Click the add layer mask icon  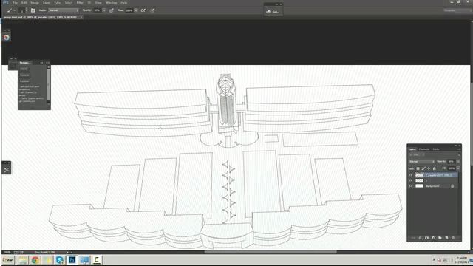(x=426, y=238)
